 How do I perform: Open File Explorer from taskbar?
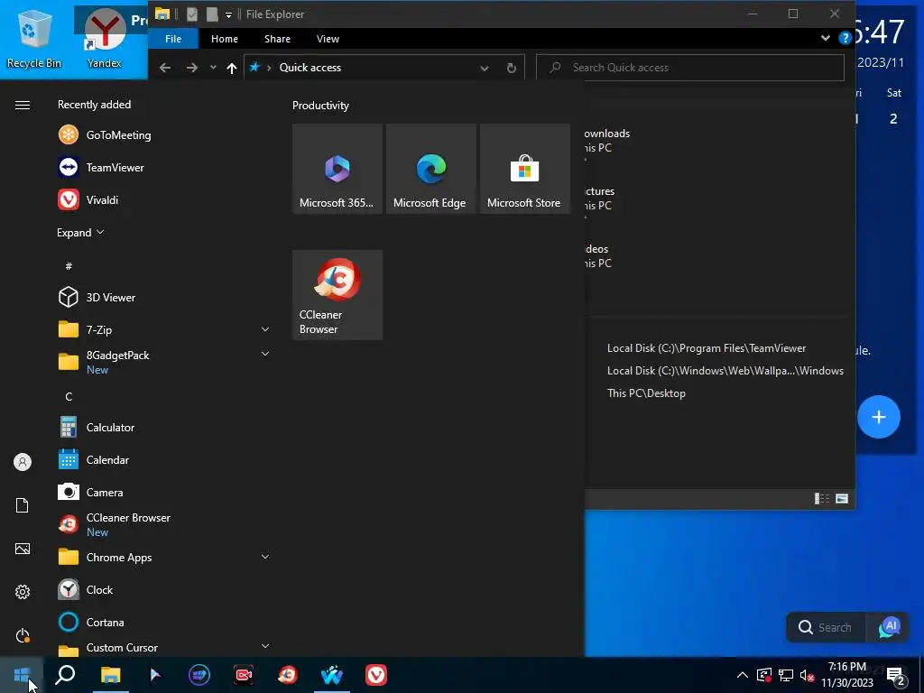tap(110, 675)
